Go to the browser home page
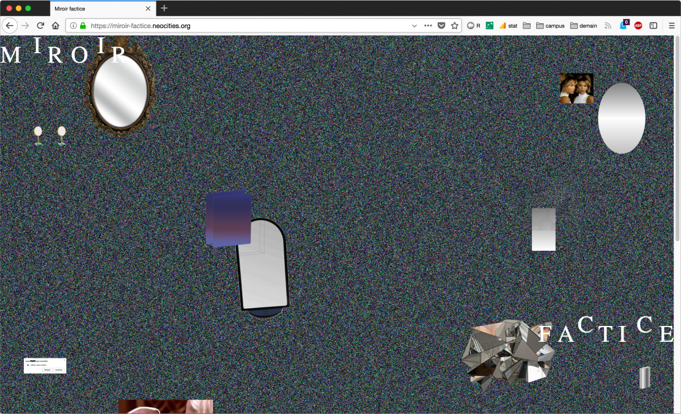The height and width of the screenshot is (414, 681). 56,26
